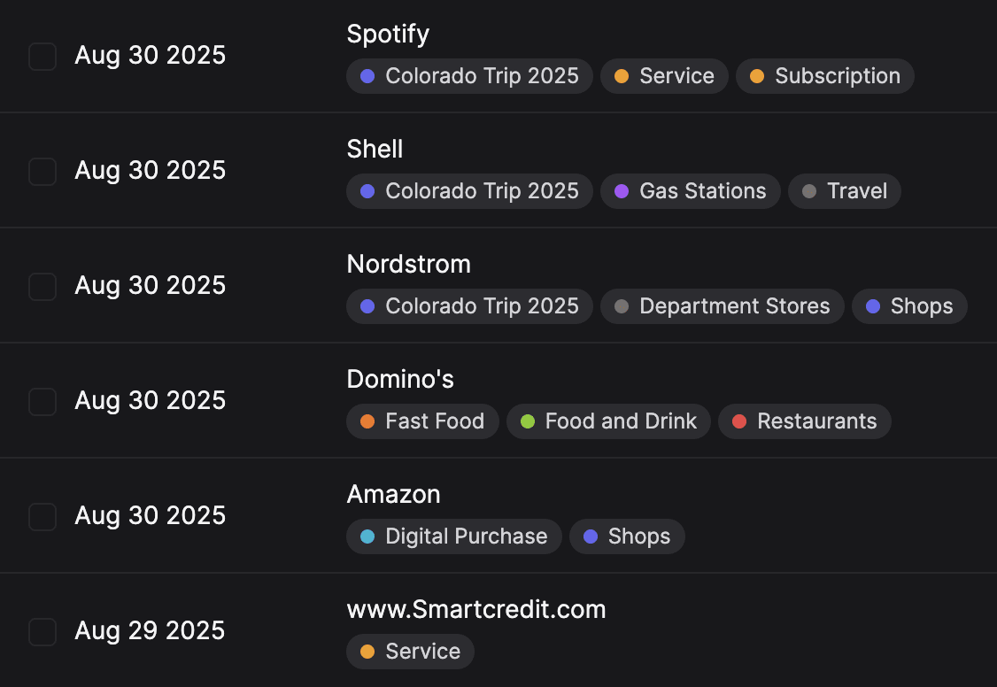Click the Nordstrom merchant title
The width and height of the screenshot is (997, 687).
(408, 264)
